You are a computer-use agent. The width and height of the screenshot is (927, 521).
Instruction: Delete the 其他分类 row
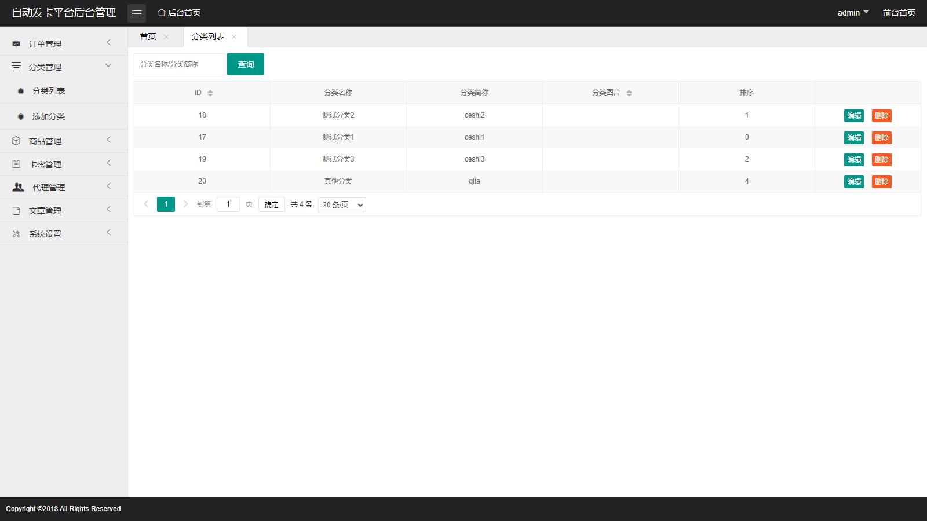tap(881, 182)
